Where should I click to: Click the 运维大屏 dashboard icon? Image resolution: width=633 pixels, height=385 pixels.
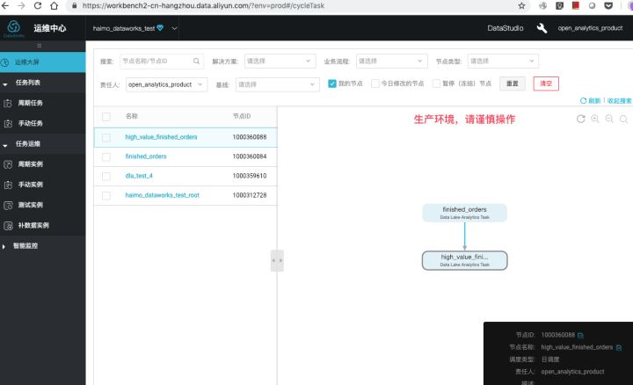pos(5,62)
